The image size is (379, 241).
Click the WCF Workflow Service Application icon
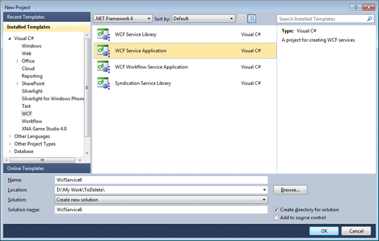click(x=103, y=67)
